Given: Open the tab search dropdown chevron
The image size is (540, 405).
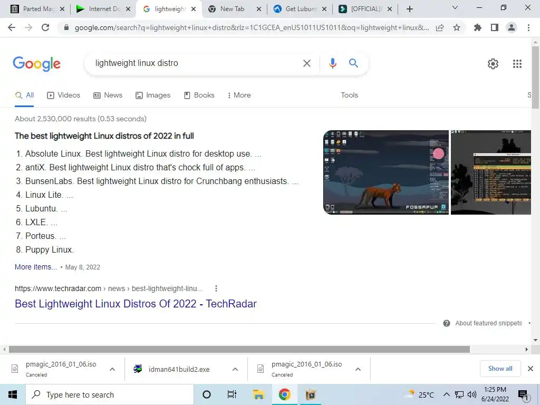Looking at the screenshot, I should 455,7.
